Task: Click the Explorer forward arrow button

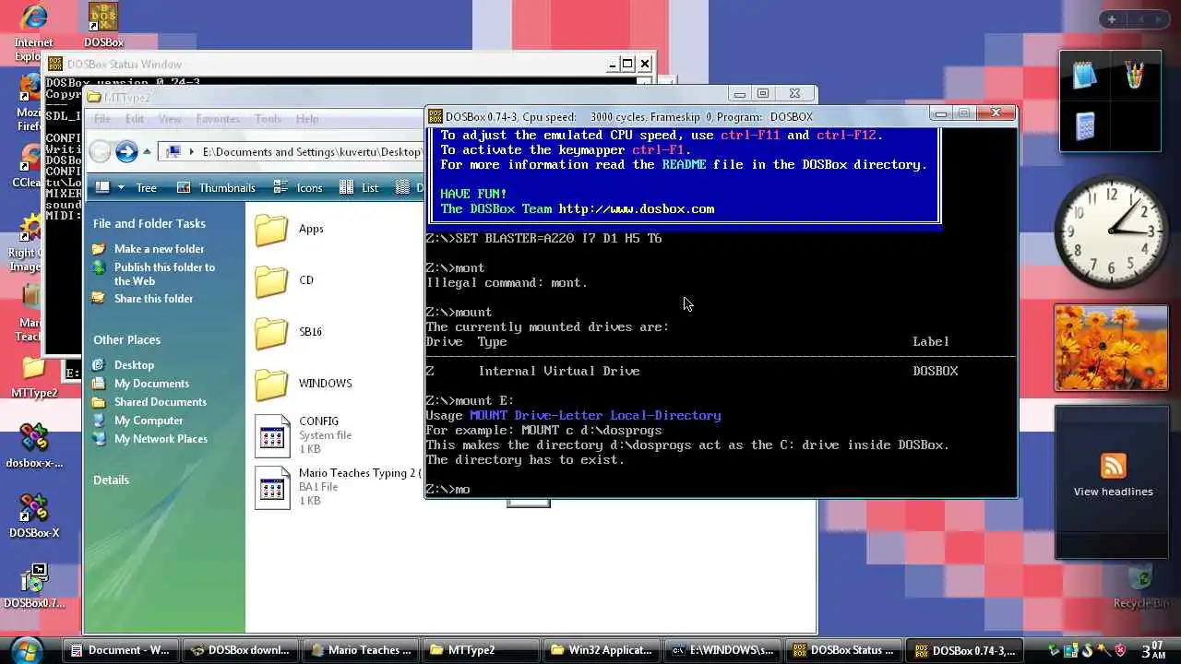Action: coord(126,151)
